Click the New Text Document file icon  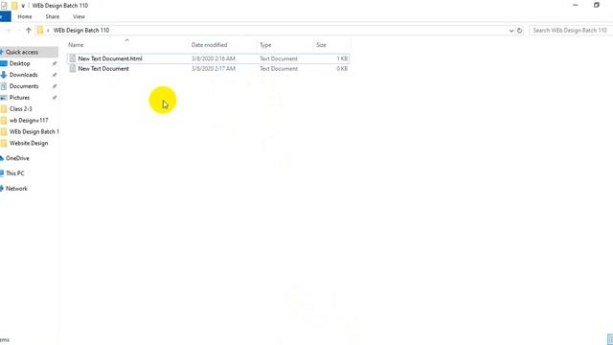(x=73, y=69)
